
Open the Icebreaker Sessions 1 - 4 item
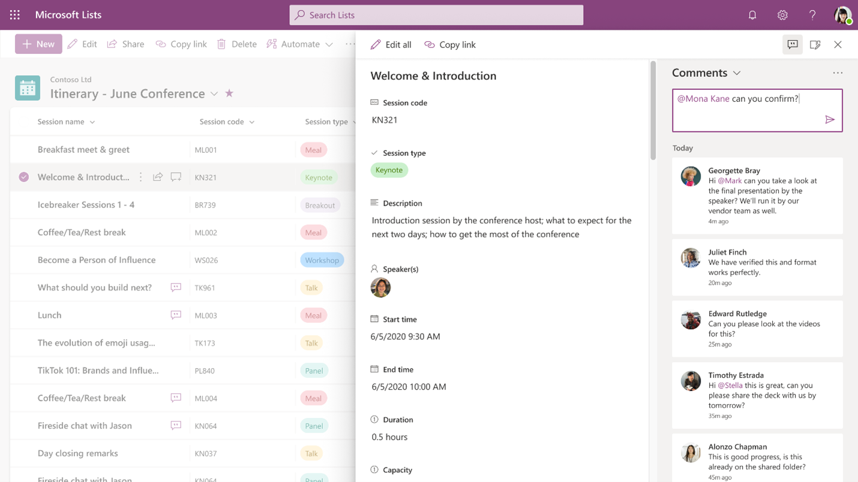pyautogui.click(x=86, y=204)
